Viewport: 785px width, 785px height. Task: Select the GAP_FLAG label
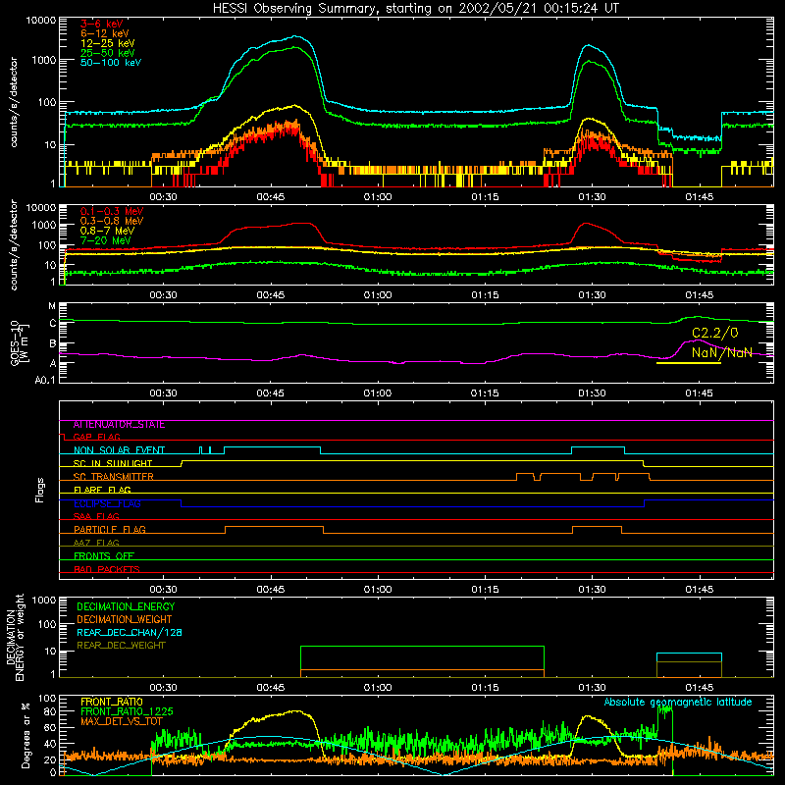coord(96,437)
